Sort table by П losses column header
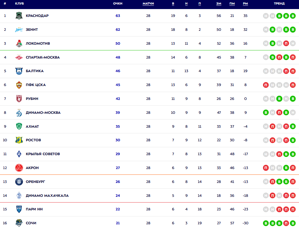This screenshot has height=230, width=299. [x=200, y=4]
